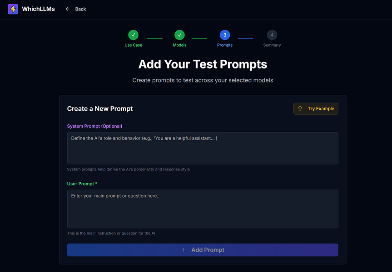The width and height of the screenshot is (392, 272).
Task: Switch to the Summary step label
Action: [272, 45]
